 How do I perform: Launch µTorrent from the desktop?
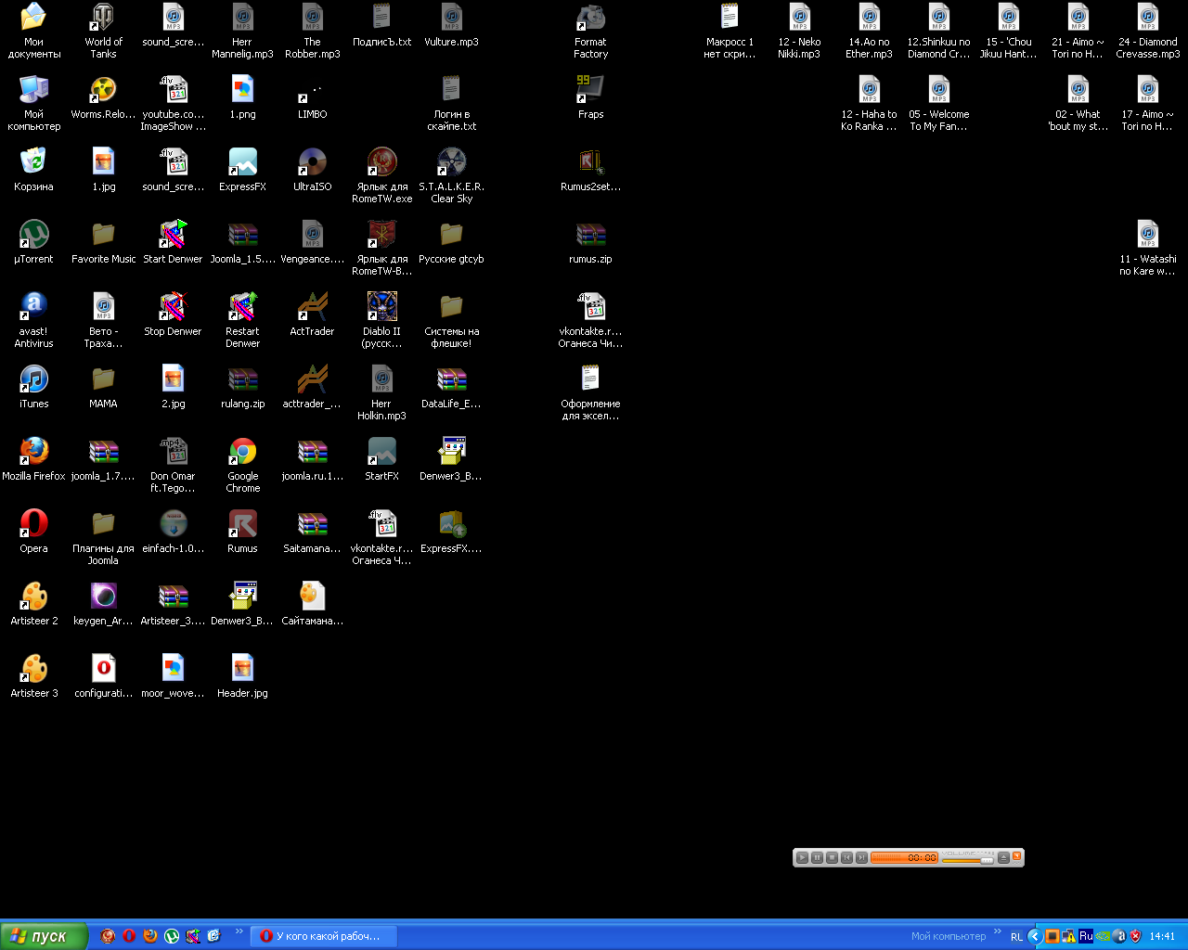point(33,241)
